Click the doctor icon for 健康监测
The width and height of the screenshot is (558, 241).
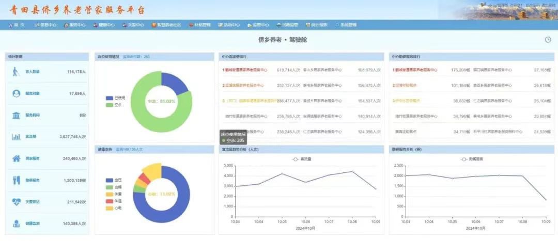[x=17, y=223]
